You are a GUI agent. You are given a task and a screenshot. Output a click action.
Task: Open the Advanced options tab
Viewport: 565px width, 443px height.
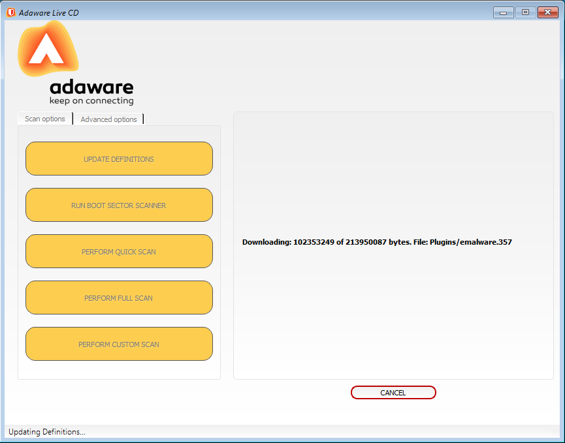pyautogui.click(x=108, y=119)
